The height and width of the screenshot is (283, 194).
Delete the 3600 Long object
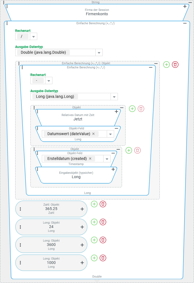103,240
